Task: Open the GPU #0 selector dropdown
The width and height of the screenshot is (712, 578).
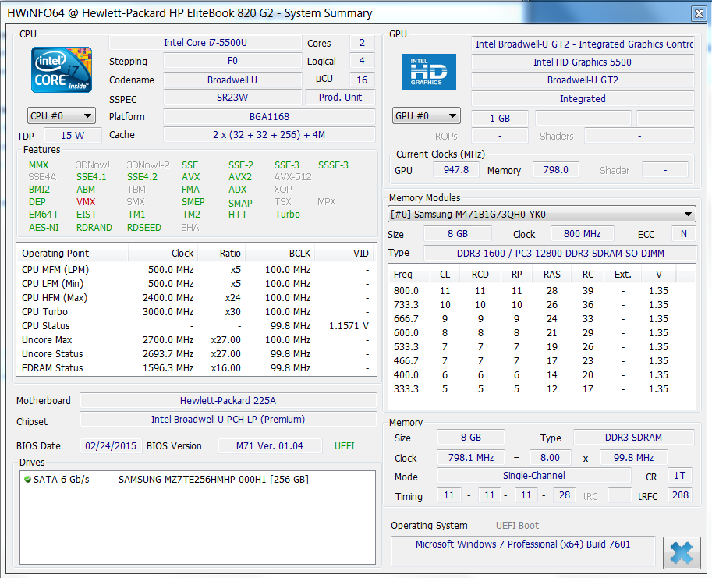Action: pos(426,115)
